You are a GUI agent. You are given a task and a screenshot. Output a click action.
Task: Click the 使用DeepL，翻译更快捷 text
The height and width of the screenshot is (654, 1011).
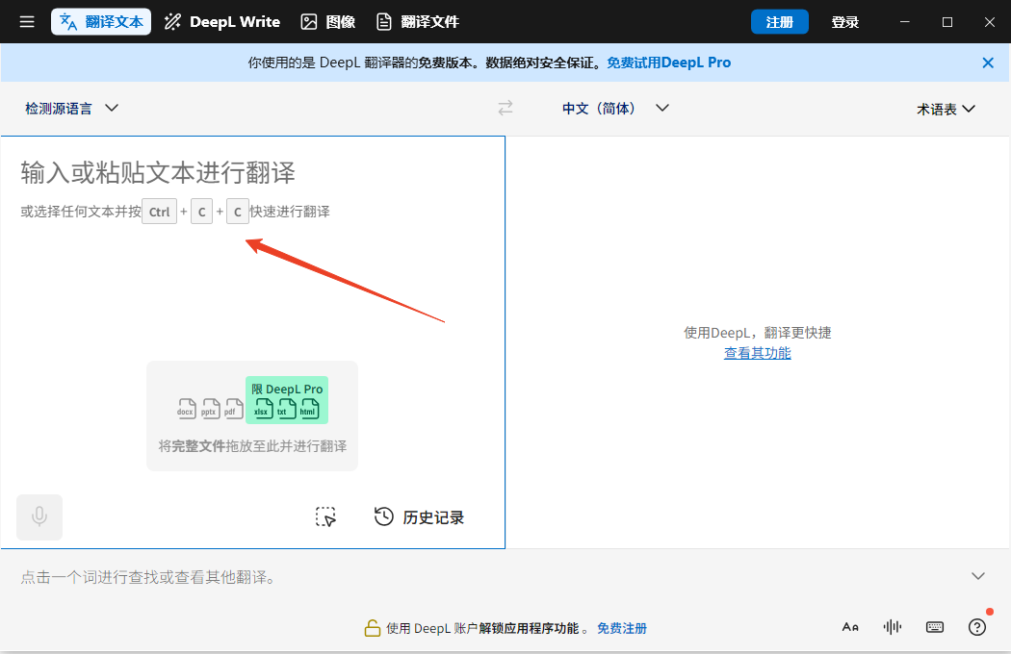(x=758, y=333)
